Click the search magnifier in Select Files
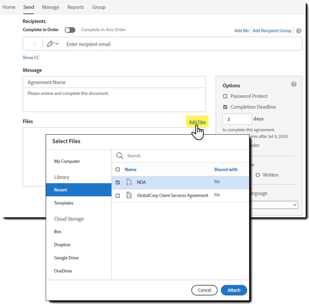Screen dimensions: 309x304 [x=120, y=156]
